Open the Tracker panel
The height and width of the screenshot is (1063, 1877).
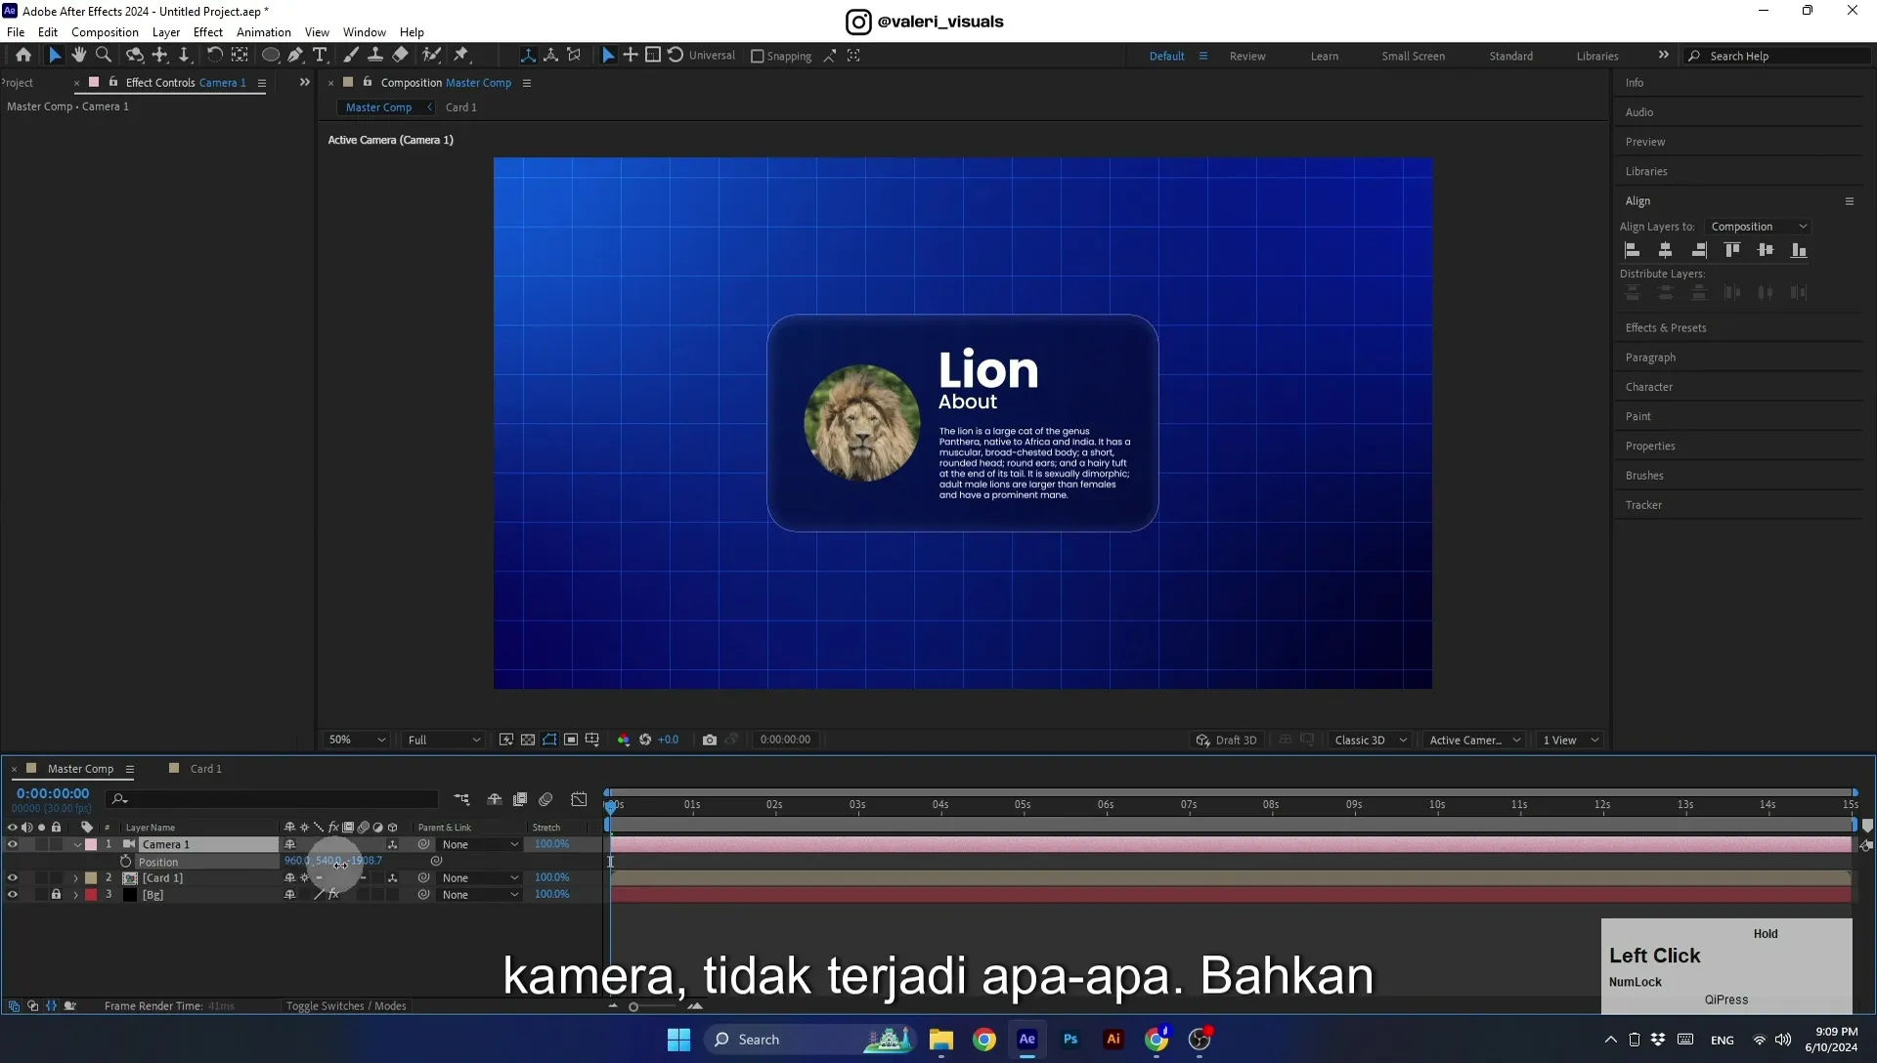coord(1643,505)
